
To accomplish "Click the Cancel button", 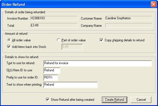I will tap(141, 100).
